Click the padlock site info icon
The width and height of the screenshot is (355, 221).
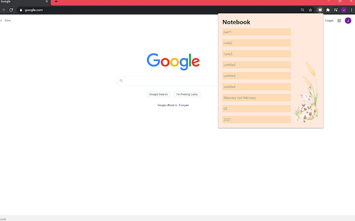[21, 10]
